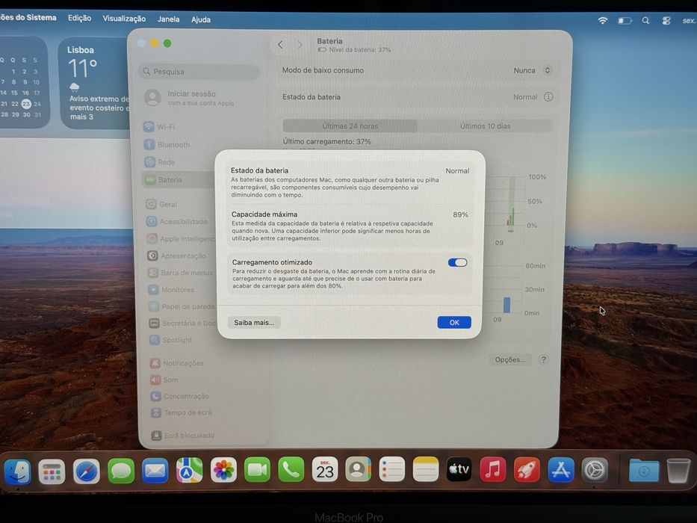Open the red rocket app in the Dock
The width and height of the screenshot is (697, 523).
[527, 470]
